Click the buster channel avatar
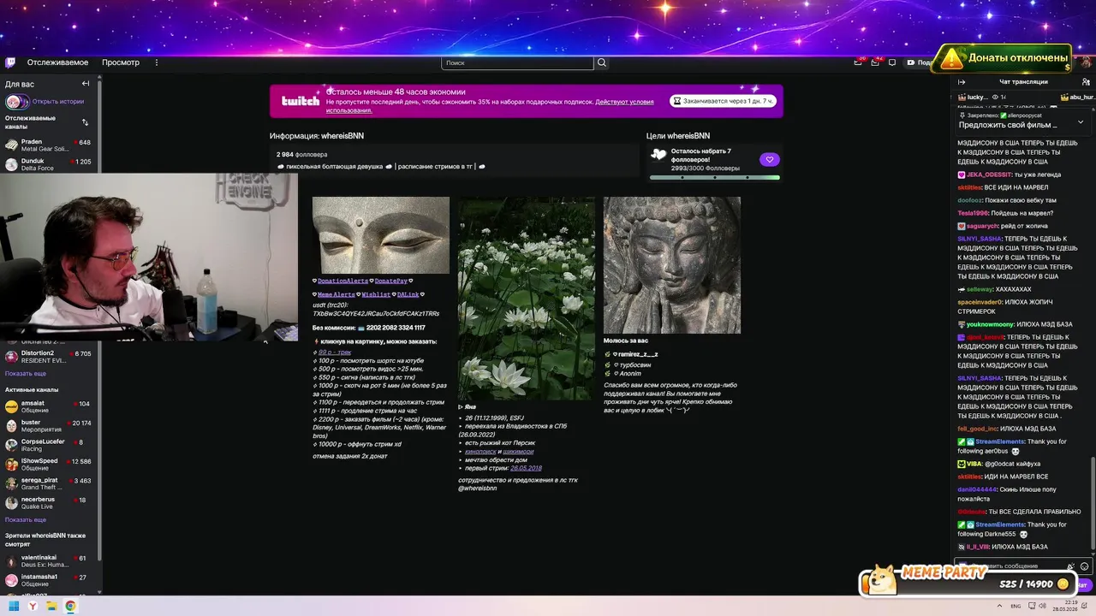Screen dimensions: 1096x616 [11, 425]
